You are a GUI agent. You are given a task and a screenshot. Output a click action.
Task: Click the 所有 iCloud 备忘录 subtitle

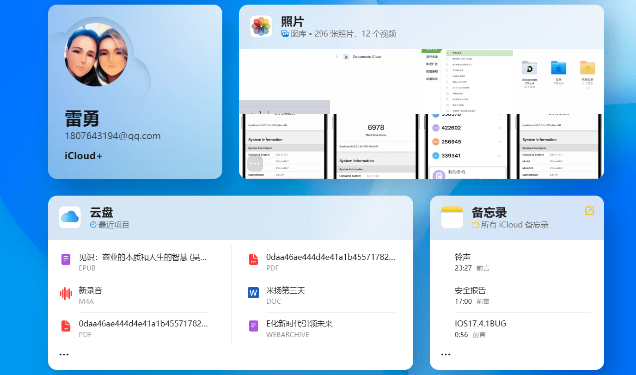pos(515,225)
